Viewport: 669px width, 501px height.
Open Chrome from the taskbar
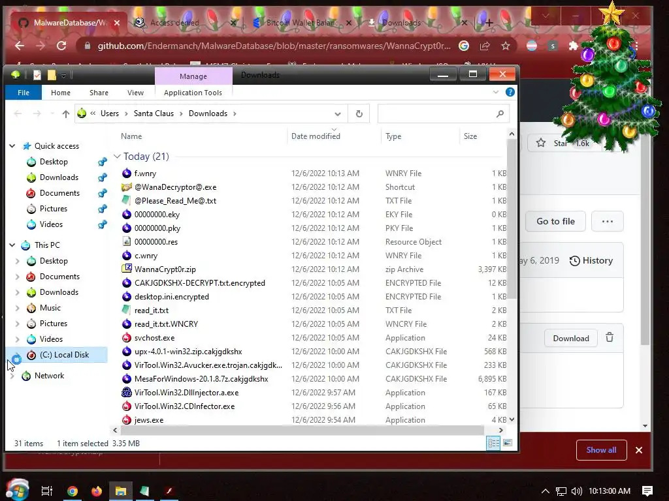(x=73, y=491)
